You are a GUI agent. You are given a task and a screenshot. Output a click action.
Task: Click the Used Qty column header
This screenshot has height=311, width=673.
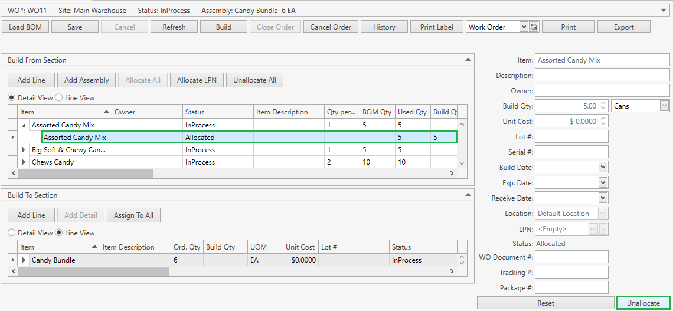pos(412,112)
